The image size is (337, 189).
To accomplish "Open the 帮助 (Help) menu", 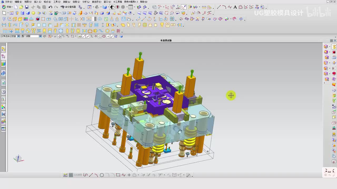I will [x=143, y=2].
